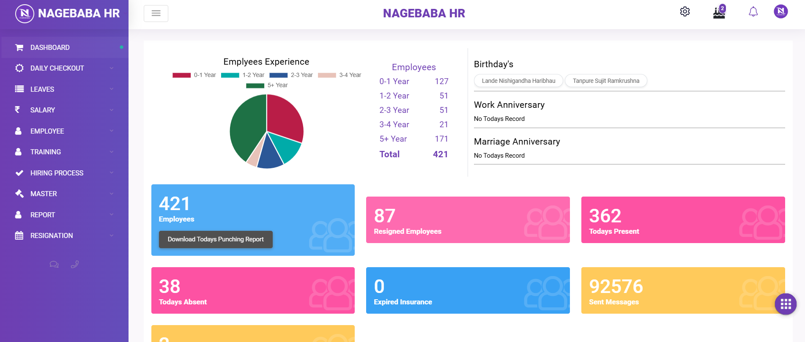Open the notification bell
The height and width of the screenshot is (342, 805).
coord(753,12)
